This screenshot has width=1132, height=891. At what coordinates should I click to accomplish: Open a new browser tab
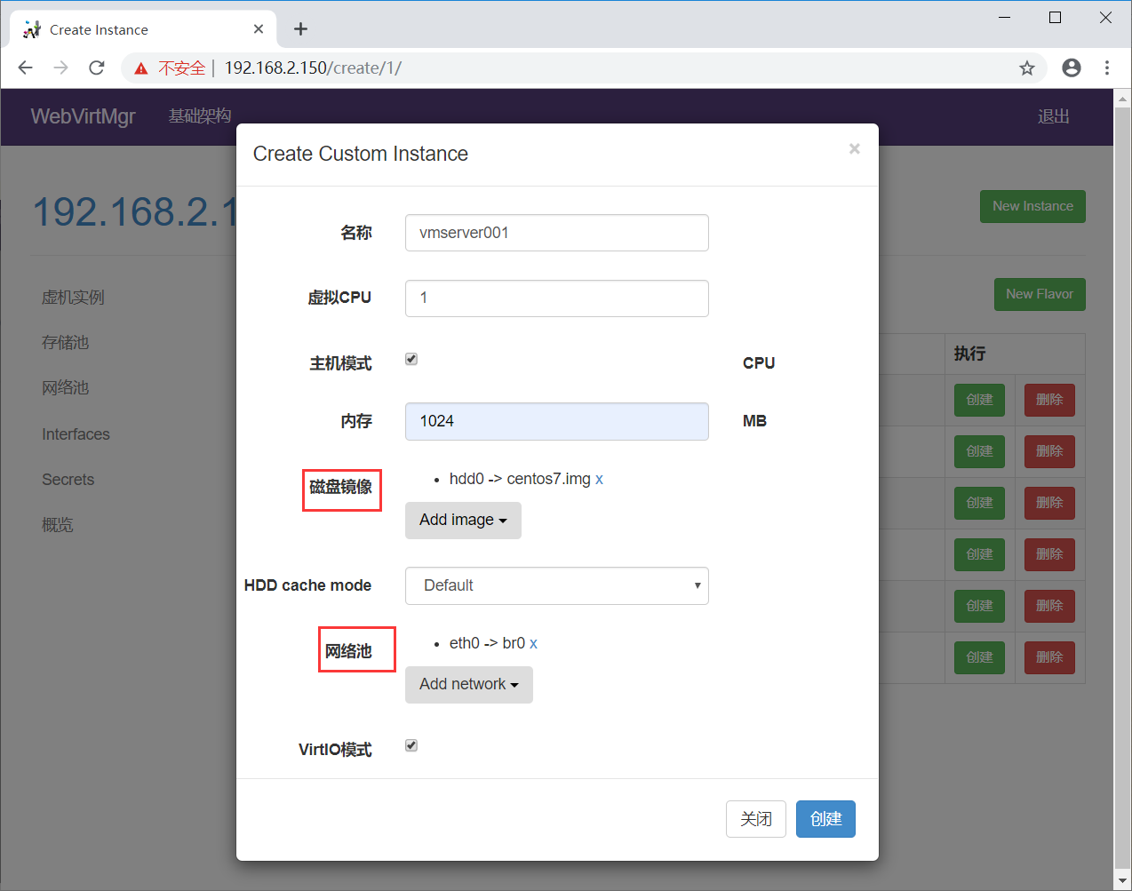(300, 29)
